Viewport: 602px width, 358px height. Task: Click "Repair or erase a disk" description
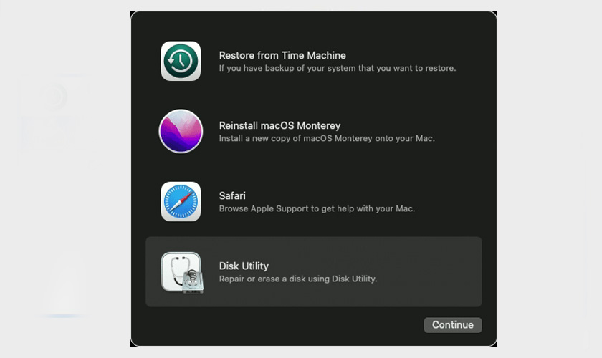coord(298,279)
